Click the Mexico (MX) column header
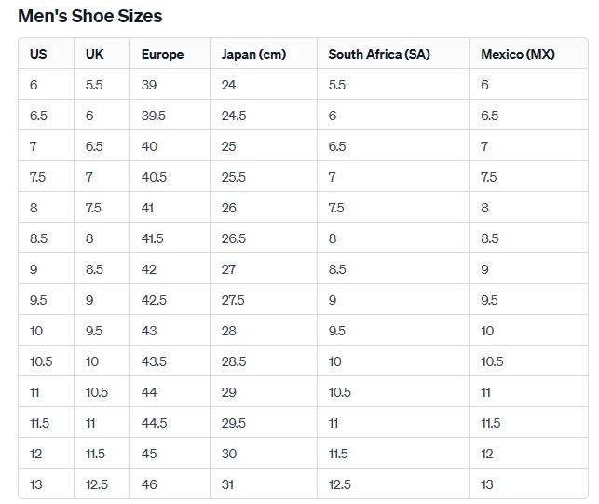The width and height of the screenshot is (599, 504). click(x=517, y=54)
